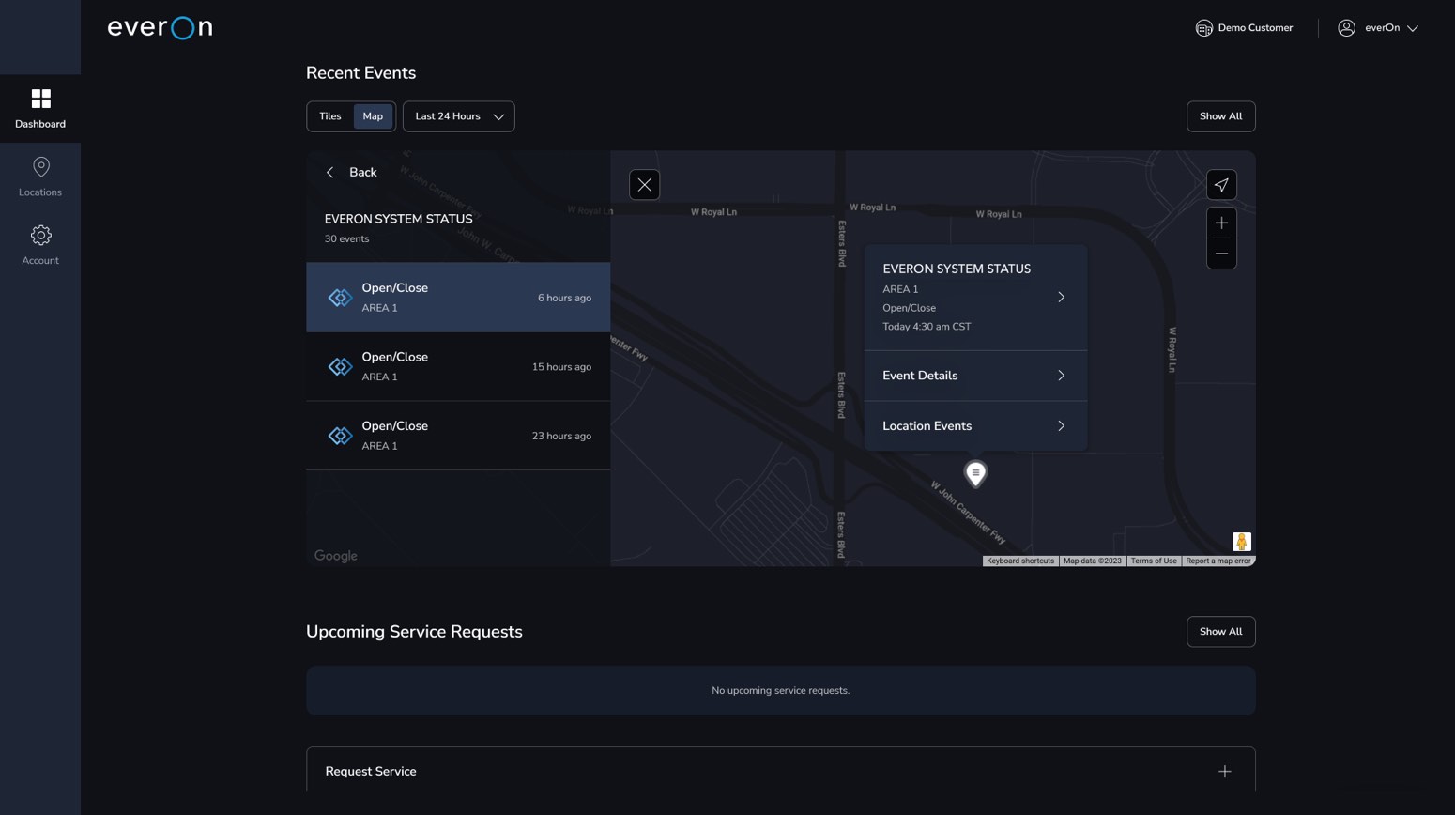Click the Street View pegman icon
Screen dimensions: 1455x815
pyautogui.click(x=1241, y=542)
